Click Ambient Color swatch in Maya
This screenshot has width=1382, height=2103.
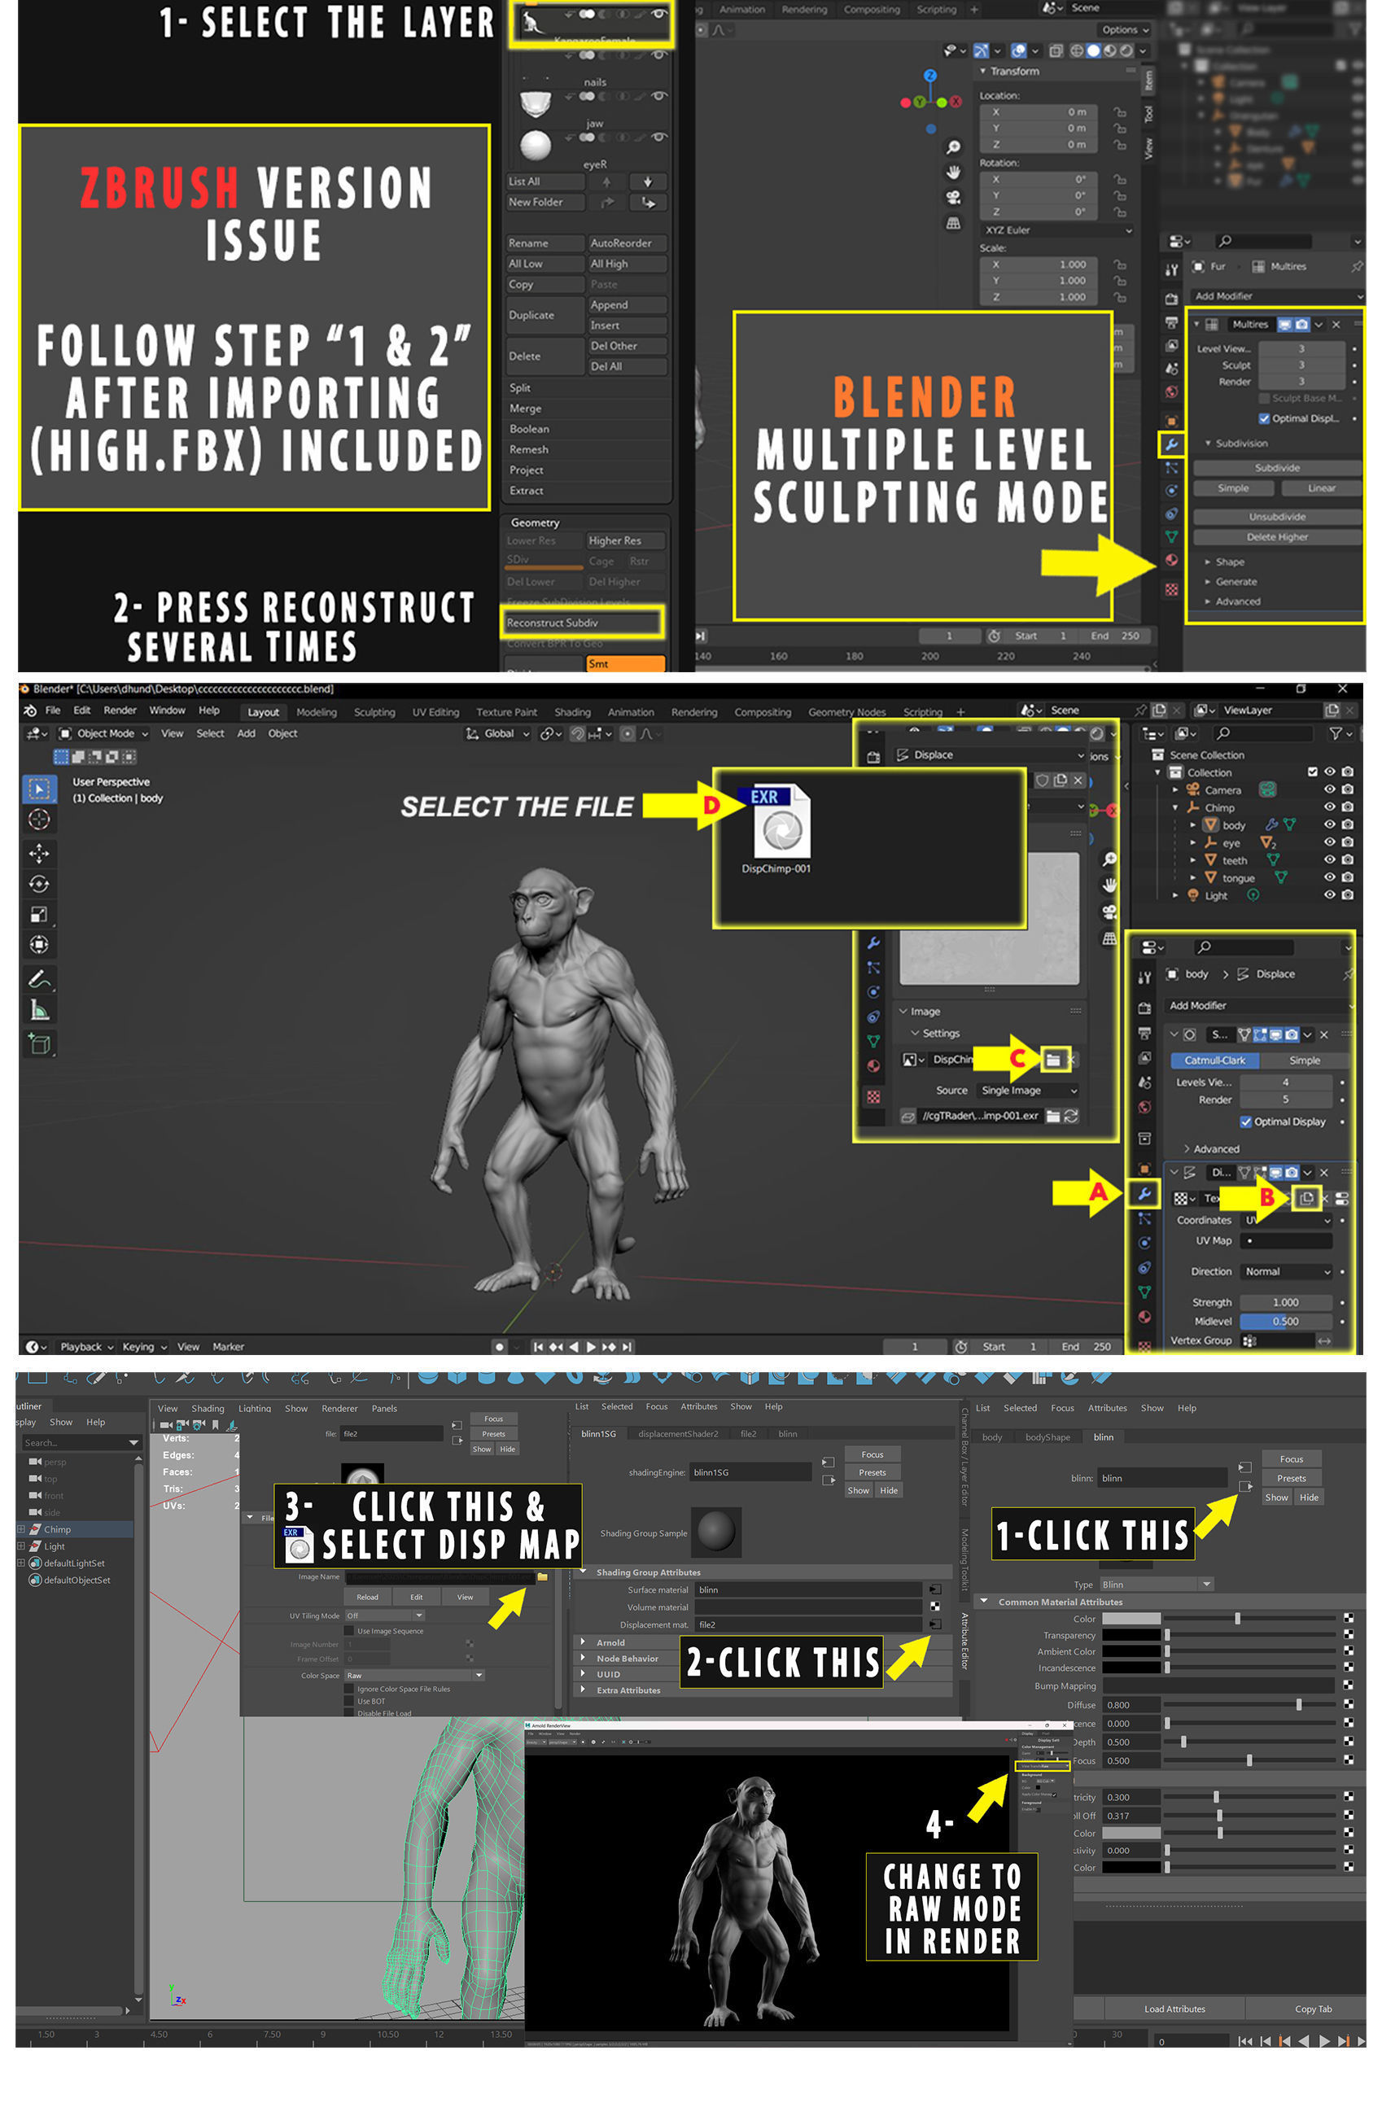coord(1131,1651)
